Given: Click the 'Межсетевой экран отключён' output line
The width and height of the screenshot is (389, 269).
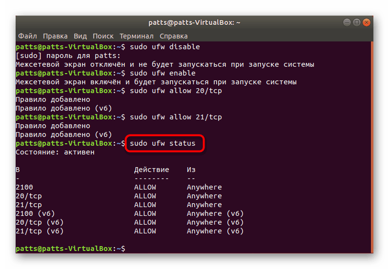Looking at the screenshot, I should [x=165, y=64].
